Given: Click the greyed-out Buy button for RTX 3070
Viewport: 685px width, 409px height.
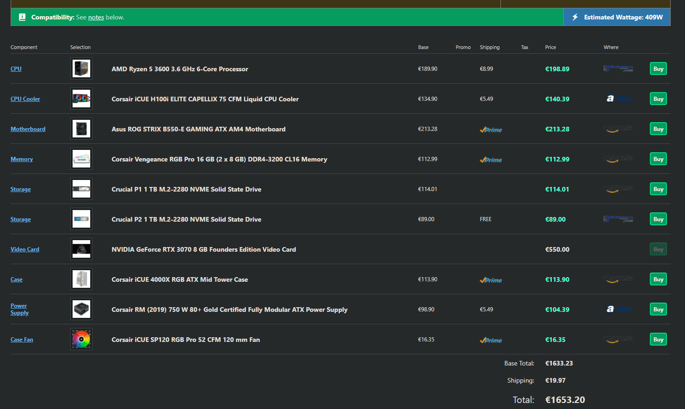Looking at the screenshot, I should coord(658,249).
